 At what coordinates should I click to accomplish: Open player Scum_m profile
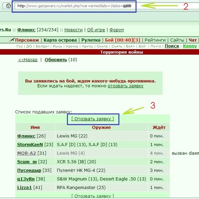[27, 162]
